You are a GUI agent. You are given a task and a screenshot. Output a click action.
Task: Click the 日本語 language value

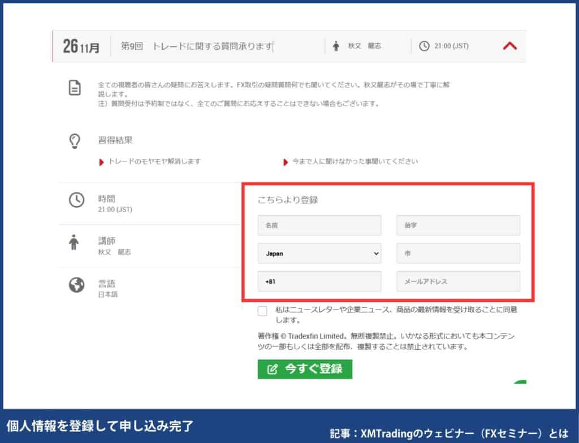pyautogui.click(x=108, y=294)
